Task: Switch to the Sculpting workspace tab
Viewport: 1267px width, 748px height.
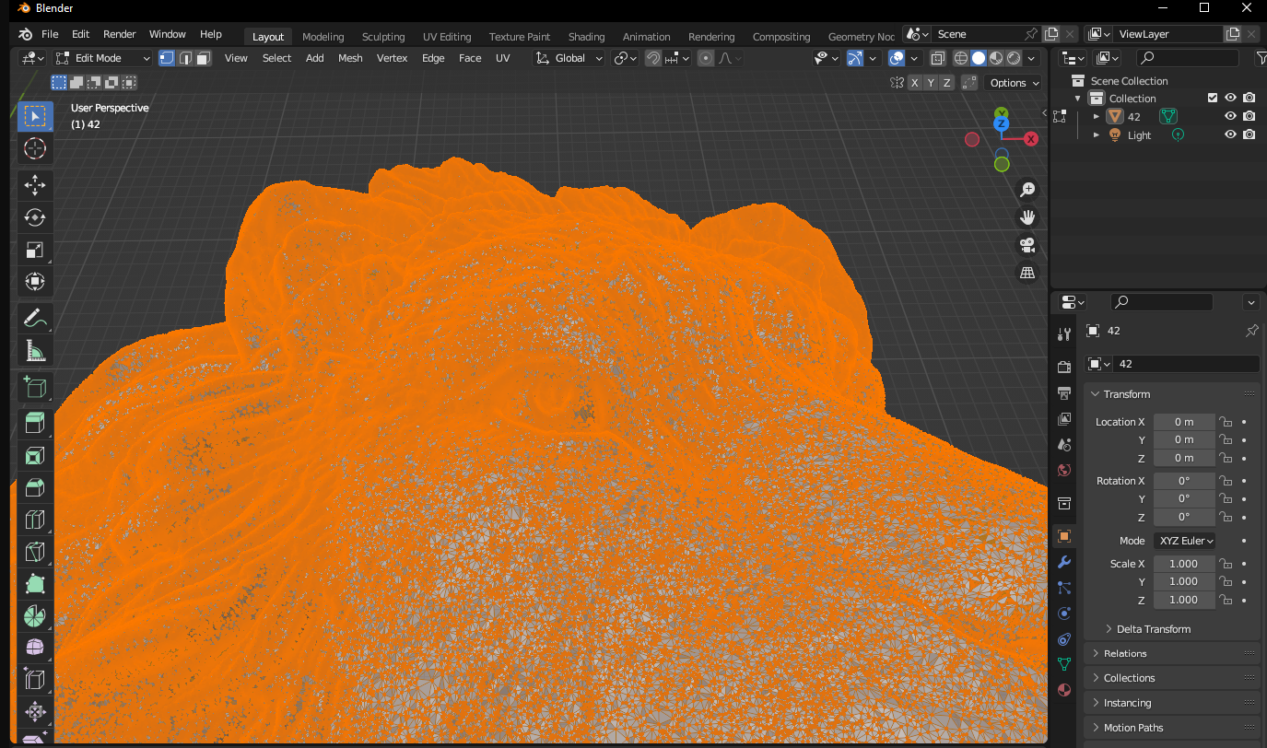Action: pos(382,37)
